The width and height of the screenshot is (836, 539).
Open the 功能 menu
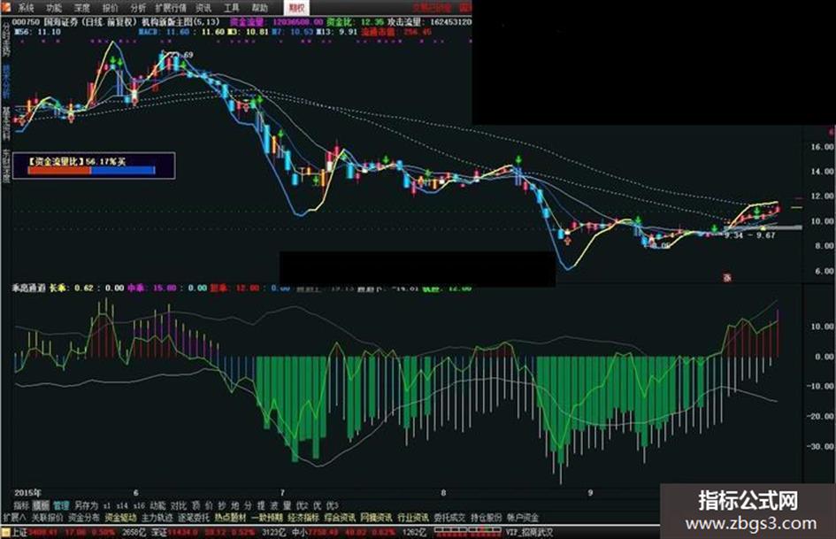point(53,8)
